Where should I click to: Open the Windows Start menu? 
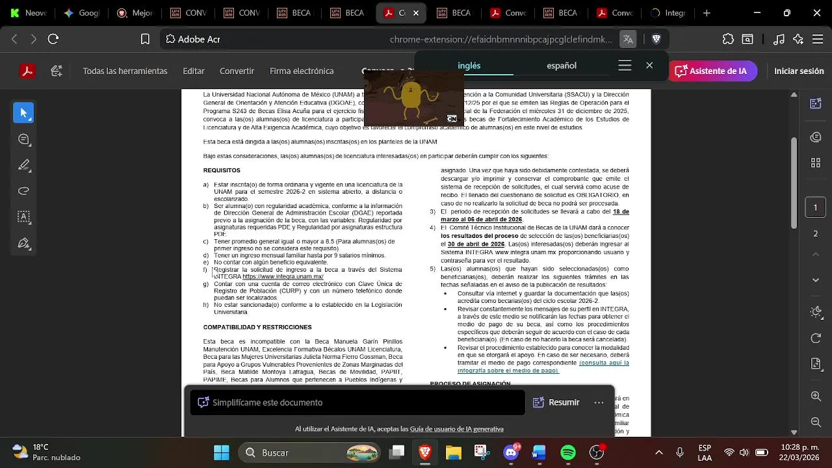[x=222, y=452]
